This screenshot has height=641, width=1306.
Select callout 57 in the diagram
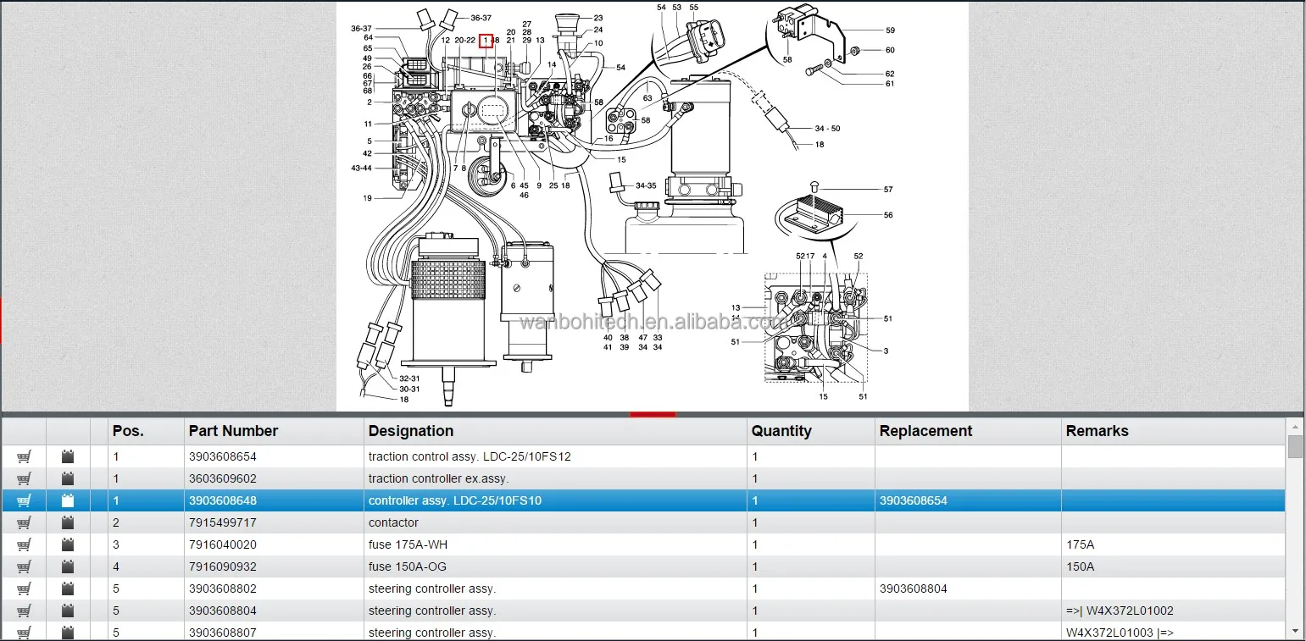pyautogui.click(x=888, y=190)
